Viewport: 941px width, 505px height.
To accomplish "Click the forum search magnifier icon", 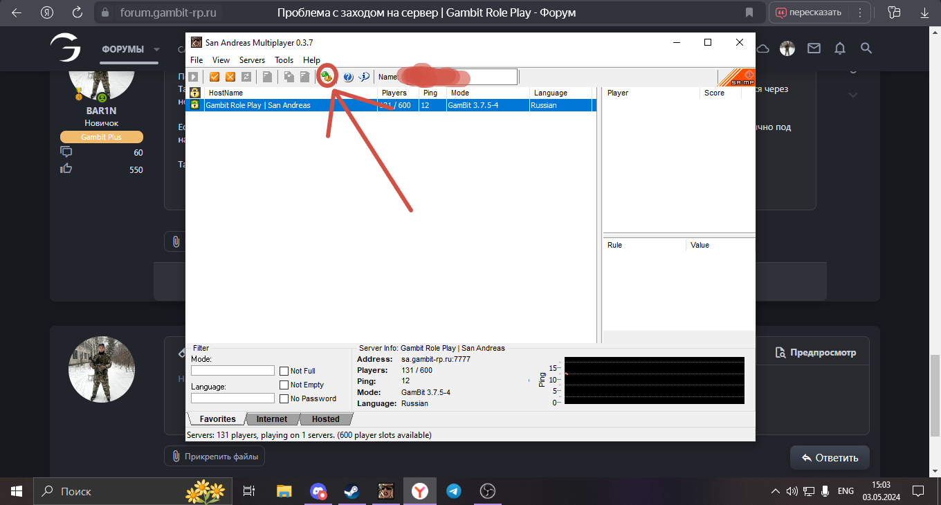I will 866,48.
